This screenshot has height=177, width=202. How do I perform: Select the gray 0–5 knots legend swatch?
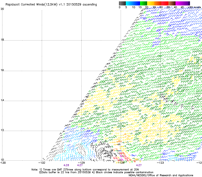(x=122, y=3)
